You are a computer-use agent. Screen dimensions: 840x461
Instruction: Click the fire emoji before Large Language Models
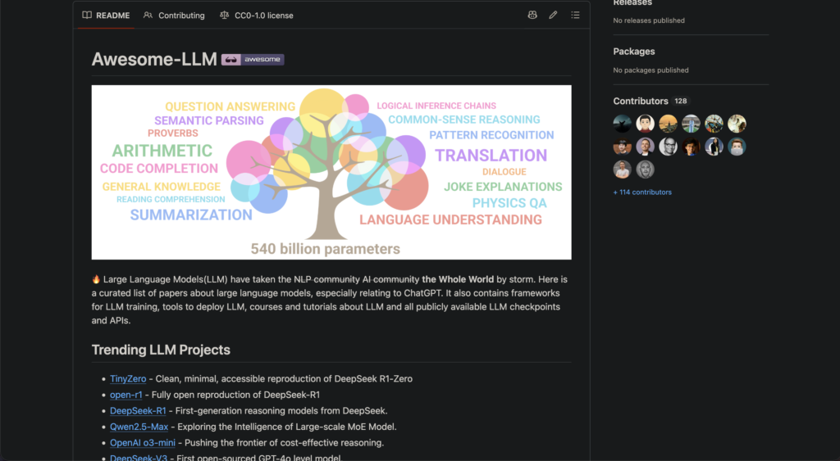(x=96, y=279)
